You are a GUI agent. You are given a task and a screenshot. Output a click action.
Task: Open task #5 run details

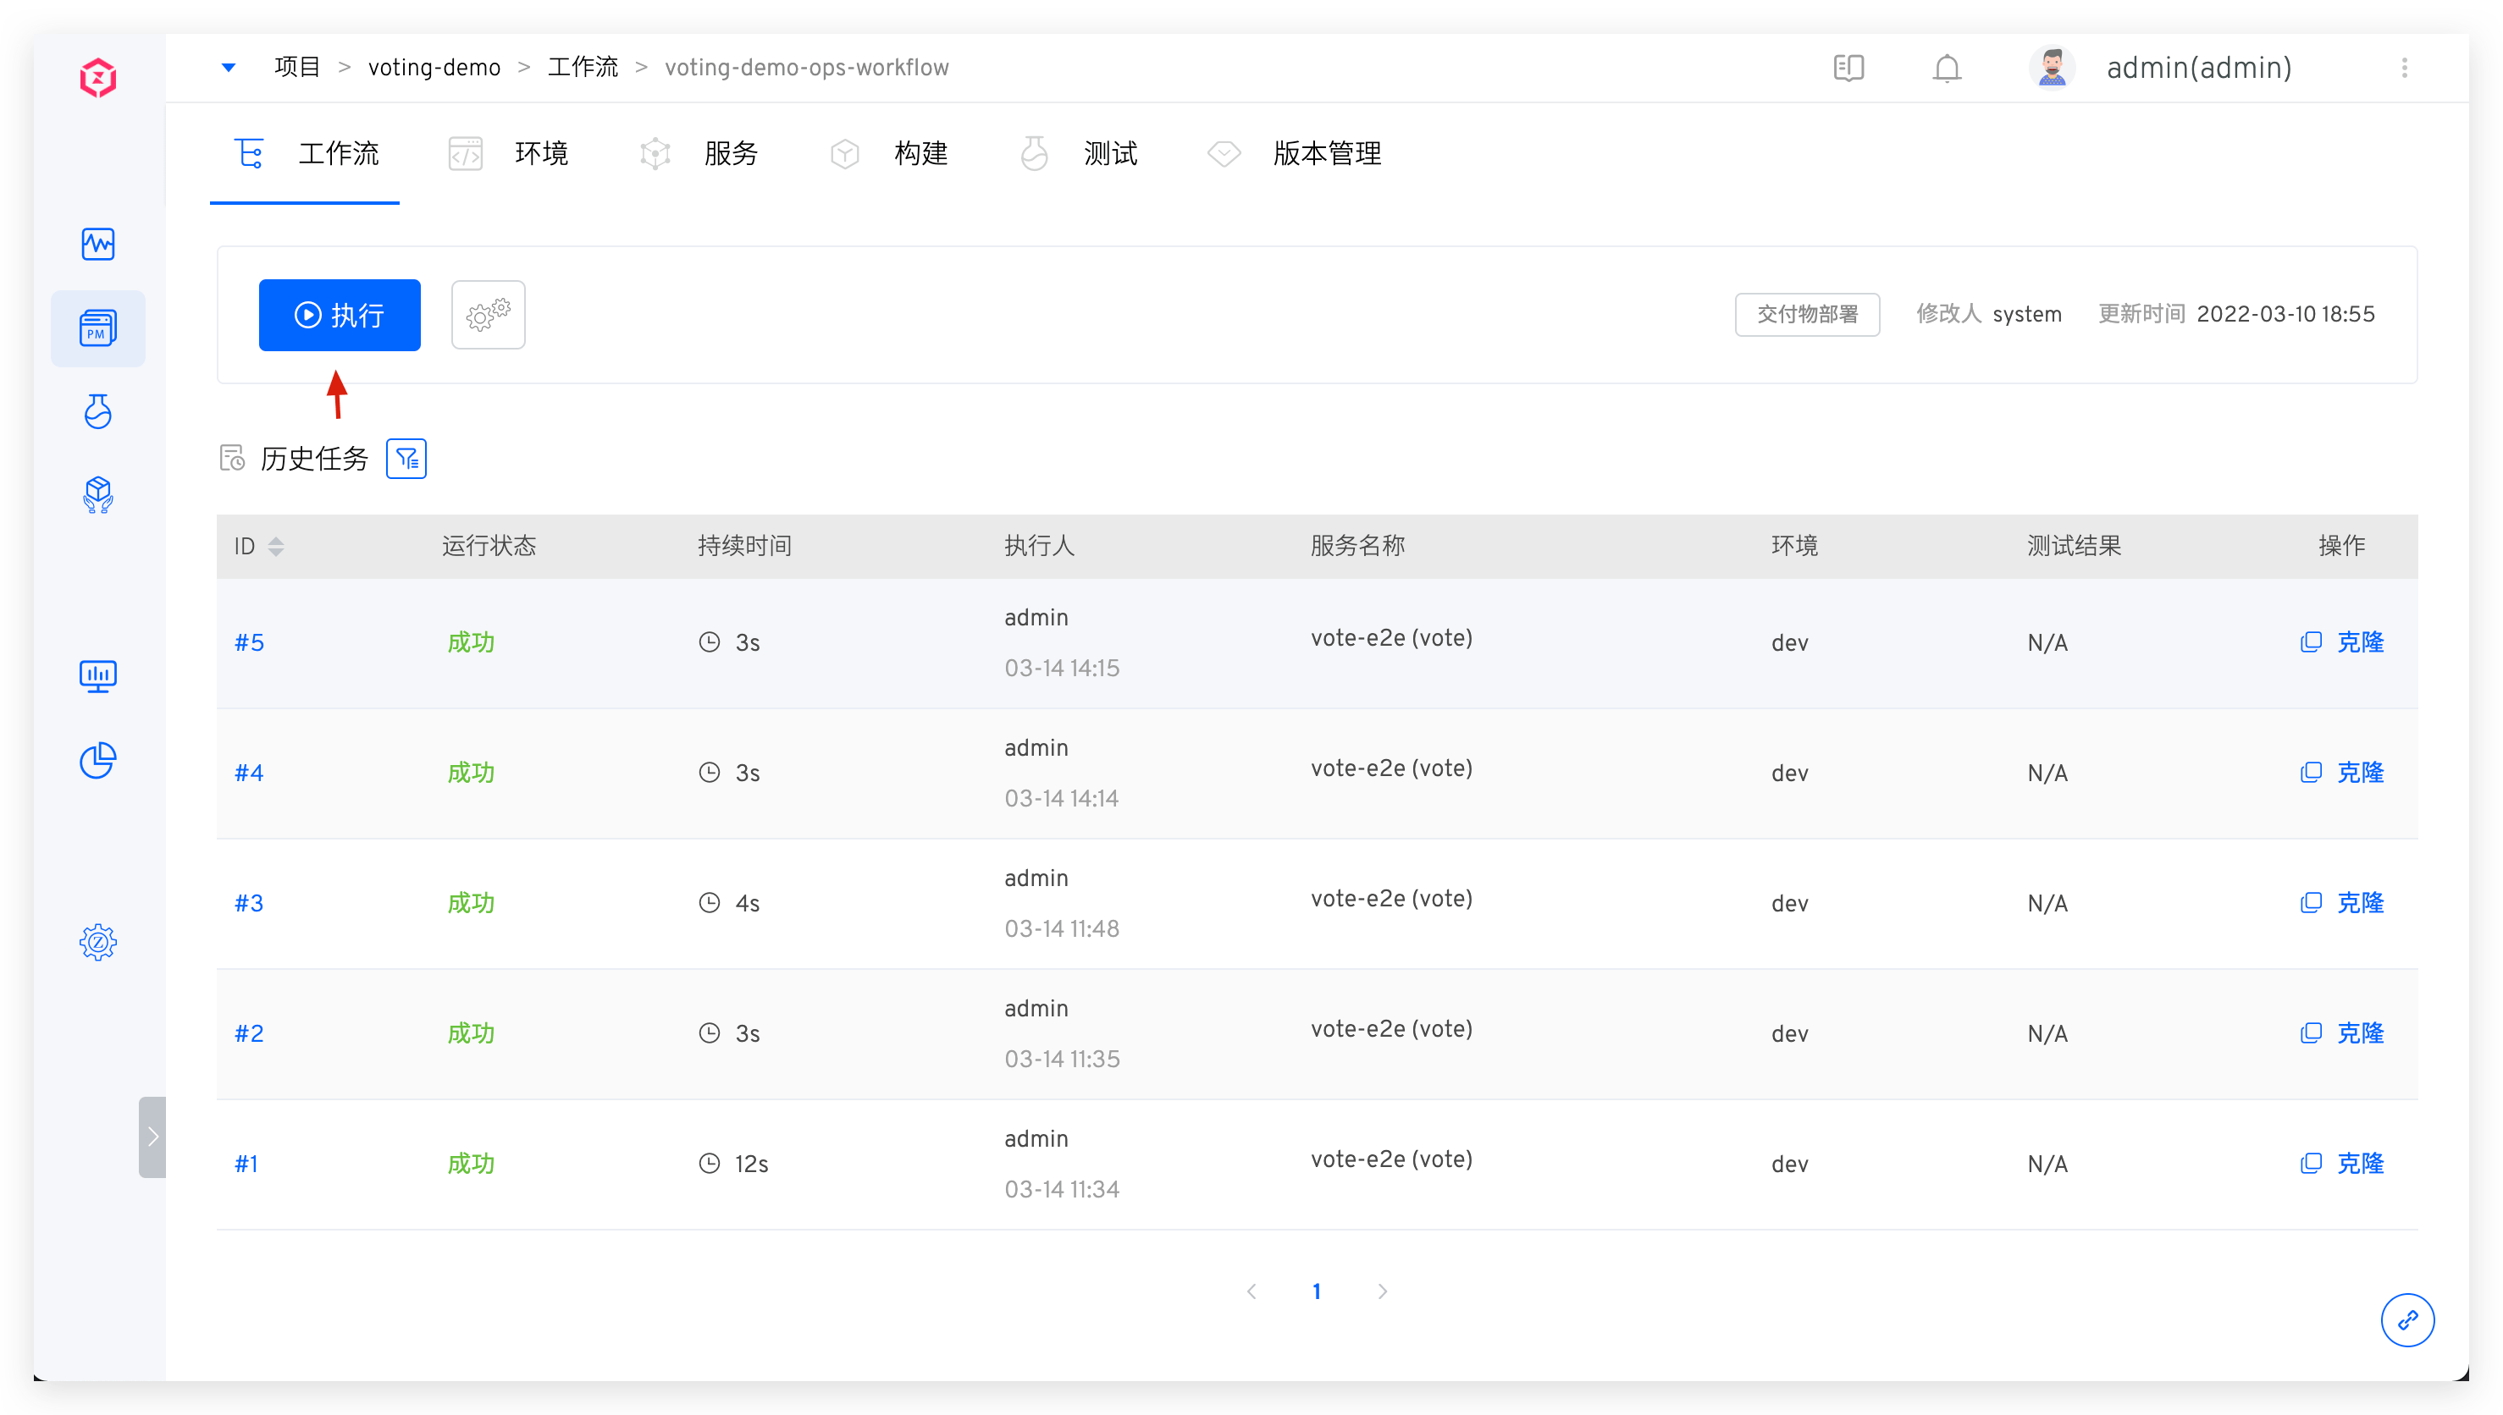click(x=249, y=641)
